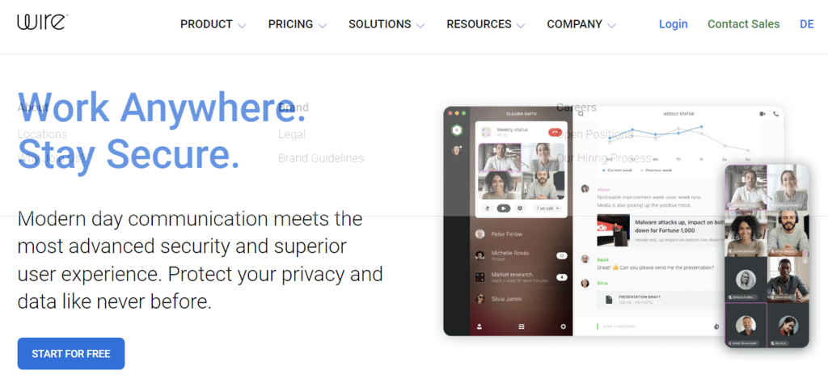The width and height of the screenshot is (828, 379).
Task: Open the '7 on call' participants dropdown
Action: pos(547,208)
